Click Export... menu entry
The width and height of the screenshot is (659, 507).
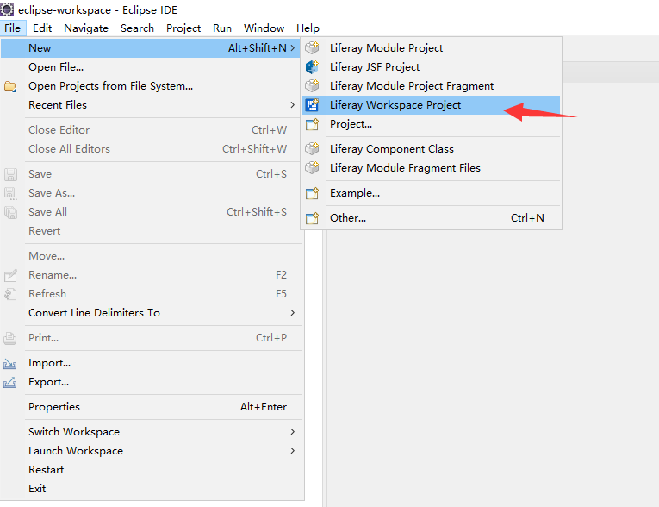(152, 382)
